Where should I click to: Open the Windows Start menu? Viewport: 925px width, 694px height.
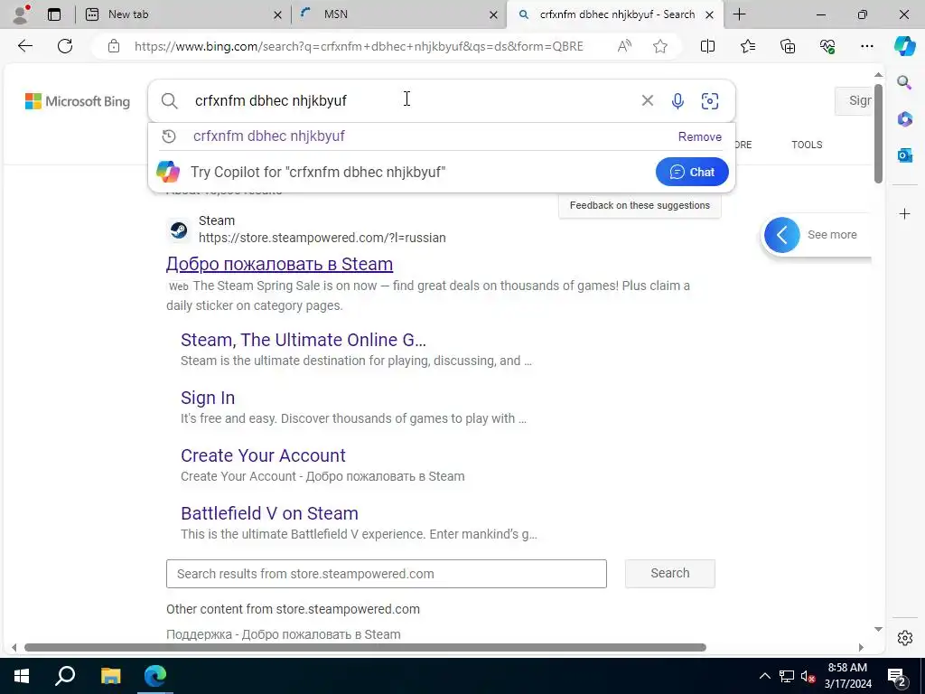[22, 676]
